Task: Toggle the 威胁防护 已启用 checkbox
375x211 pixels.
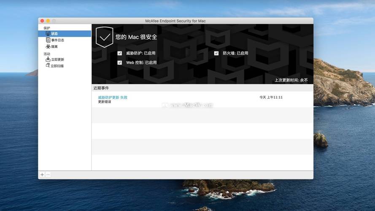Action: coord(119,53)
